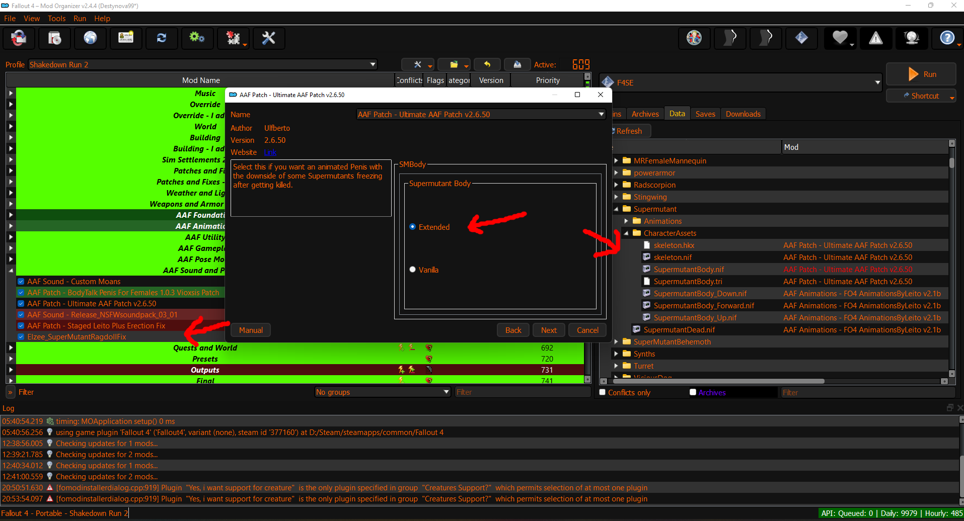Open the Nexus globe browser icon
The image size is (964, 521).
[91, 38]
